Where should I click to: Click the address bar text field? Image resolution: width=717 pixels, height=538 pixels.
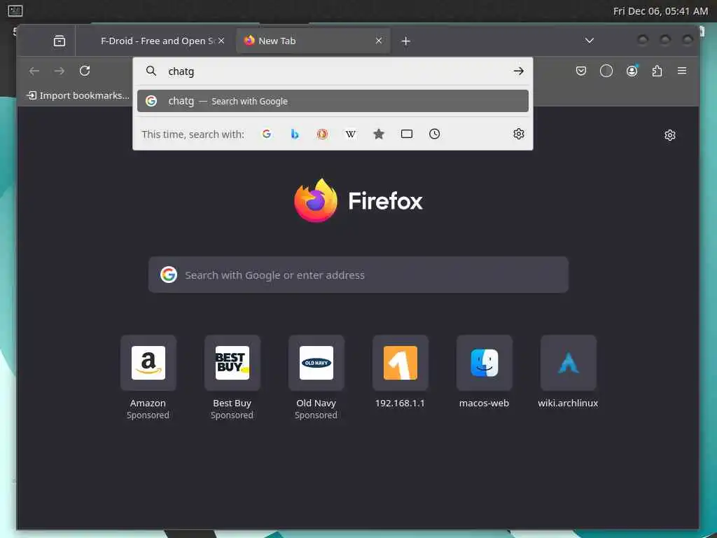coord(336,71)
